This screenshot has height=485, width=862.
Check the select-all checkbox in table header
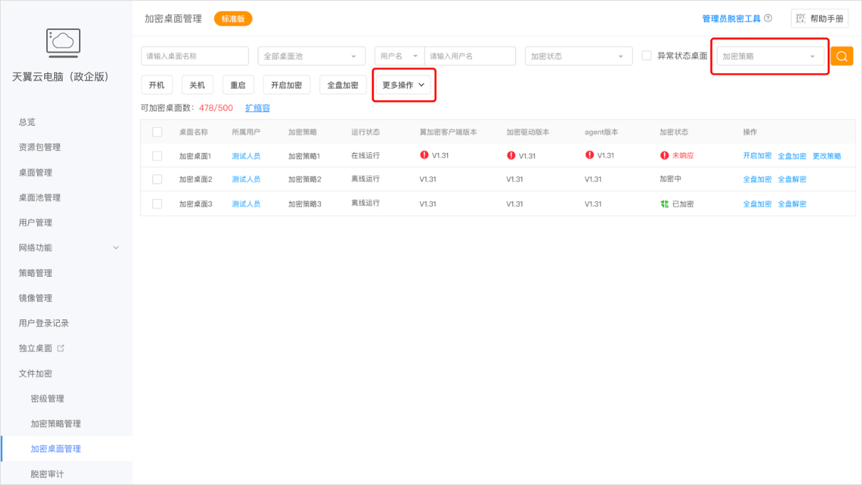tap(157, 132)
